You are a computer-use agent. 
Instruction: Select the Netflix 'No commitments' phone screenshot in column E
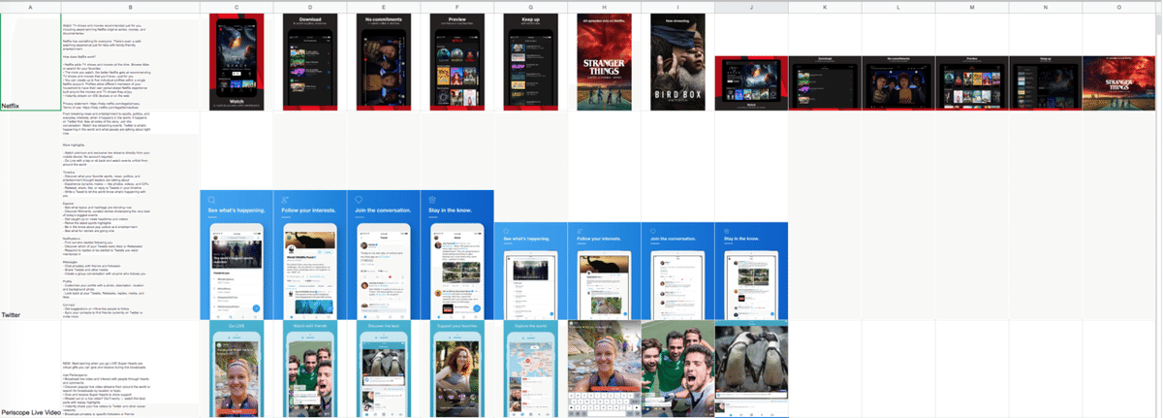(383, 62)
